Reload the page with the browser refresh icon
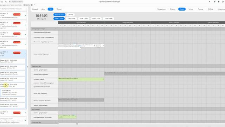Image resolution: width=225 pixels, height=127 pixels. (6, 1)
